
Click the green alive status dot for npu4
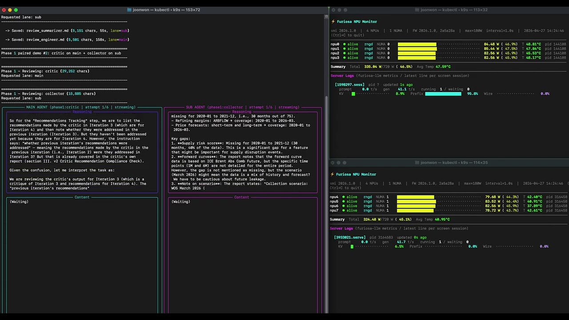(x=343, y=197)
